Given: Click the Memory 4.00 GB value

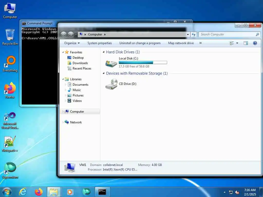Looking at the screenshot, I should 157,165.
